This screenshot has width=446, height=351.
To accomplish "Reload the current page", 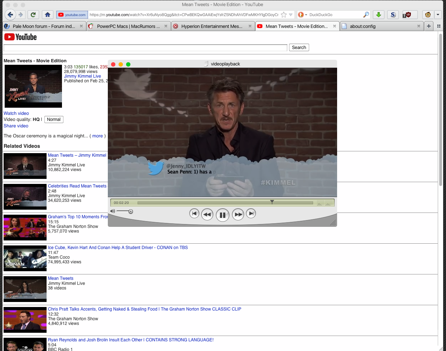I will point(33,15).
